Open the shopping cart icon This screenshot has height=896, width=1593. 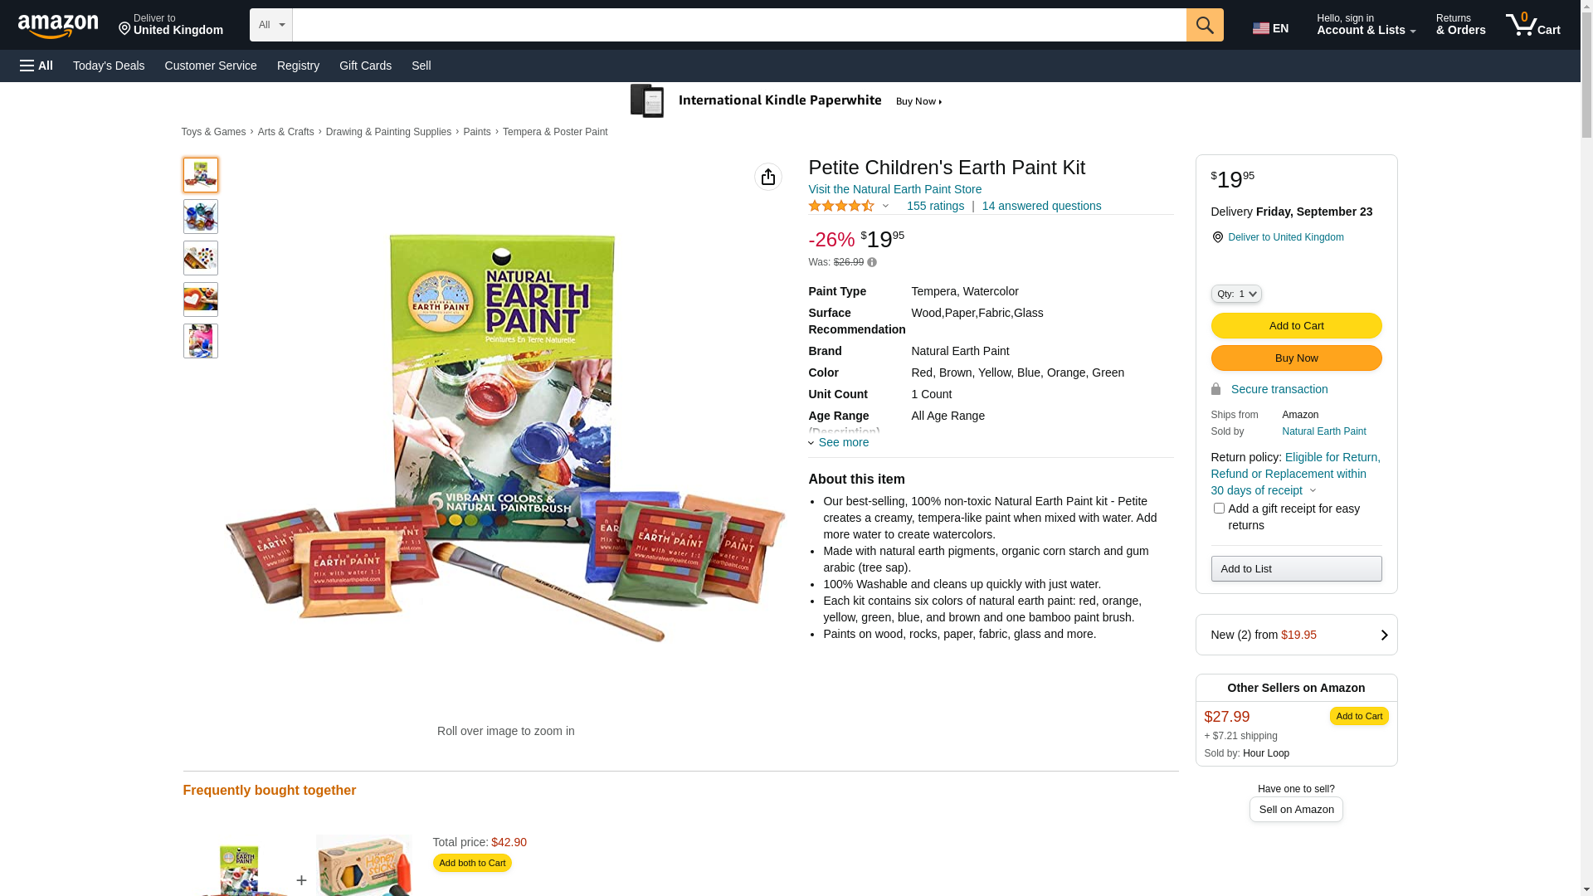click(x=1532, y=25)
